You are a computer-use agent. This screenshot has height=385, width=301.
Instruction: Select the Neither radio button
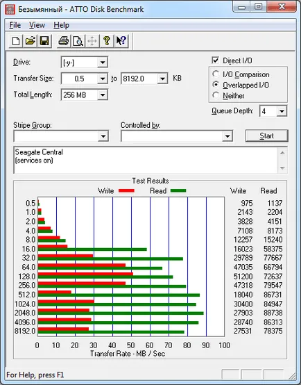tap(216, 95)
